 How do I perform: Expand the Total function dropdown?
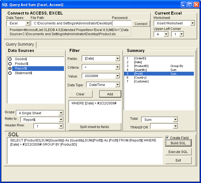point(175,120)
